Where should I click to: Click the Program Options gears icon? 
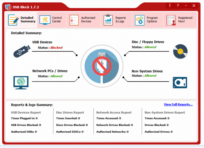(x=140, y=20)
